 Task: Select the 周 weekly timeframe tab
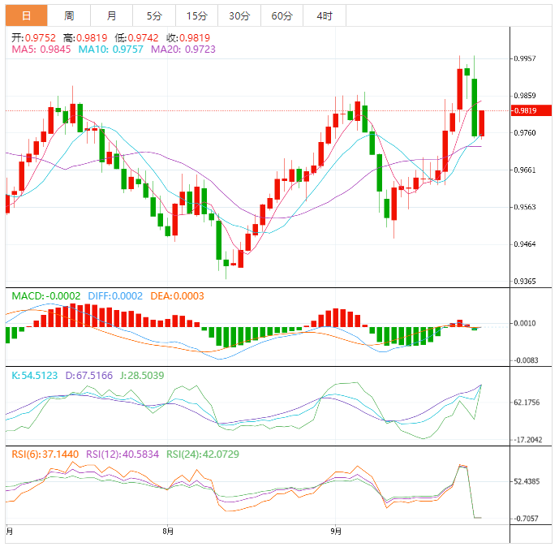69,15
